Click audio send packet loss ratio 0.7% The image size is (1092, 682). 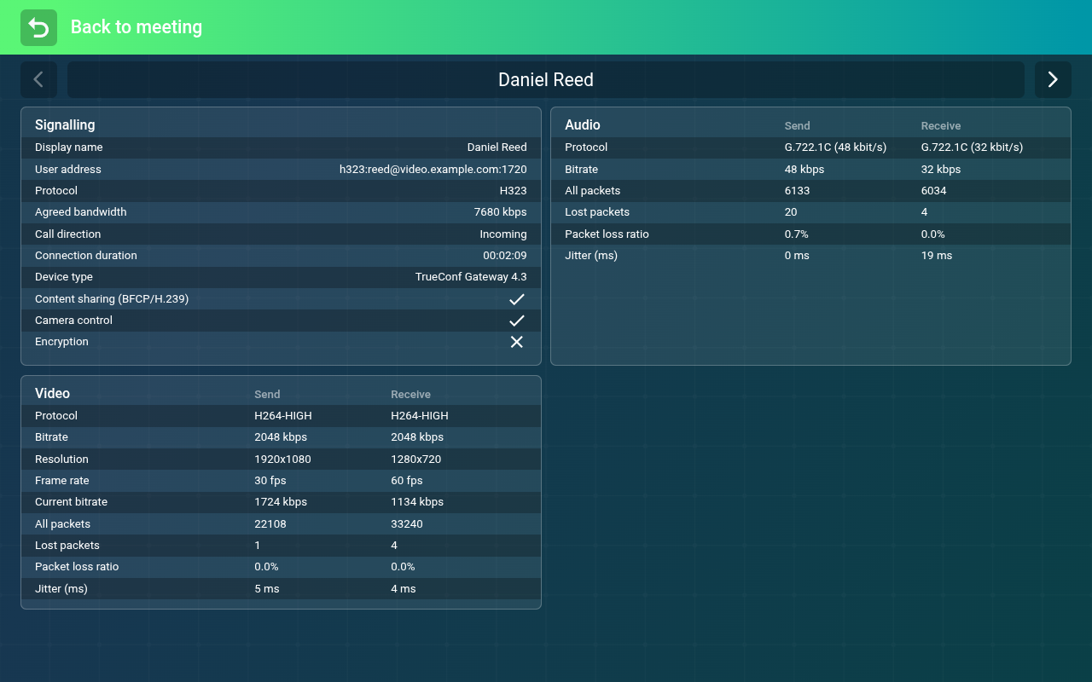pos(797,234)
